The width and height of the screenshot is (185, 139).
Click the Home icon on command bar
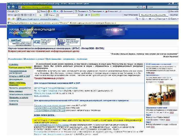click(x=137, y=19)
